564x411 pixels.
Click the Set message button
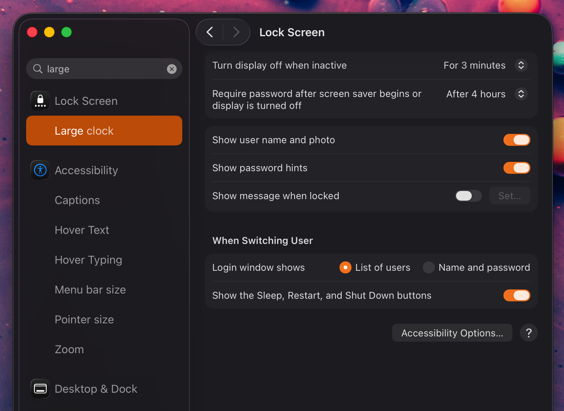(509, 196)
